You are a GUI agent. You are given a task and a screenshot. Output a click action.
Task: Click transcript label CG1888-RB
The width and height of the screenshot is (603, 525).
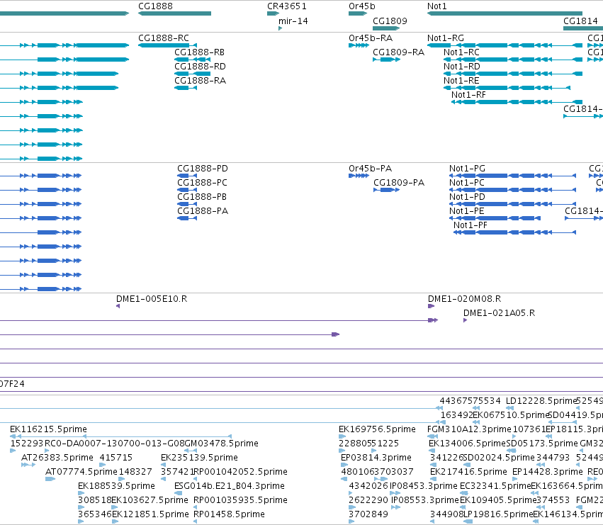tap(199, 52)
